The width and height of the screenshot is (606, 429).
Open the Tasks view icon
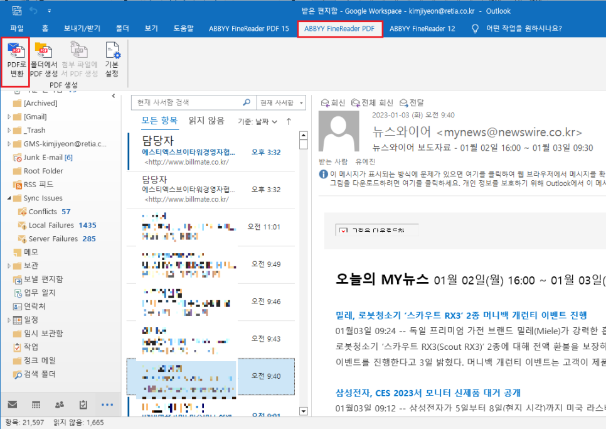83,405
